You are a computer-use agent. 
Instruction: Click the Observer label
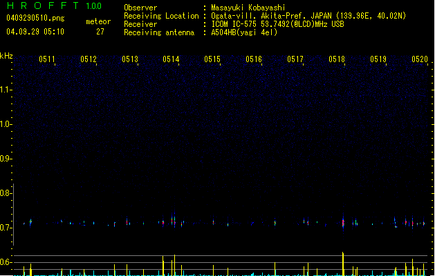(140, 8)
